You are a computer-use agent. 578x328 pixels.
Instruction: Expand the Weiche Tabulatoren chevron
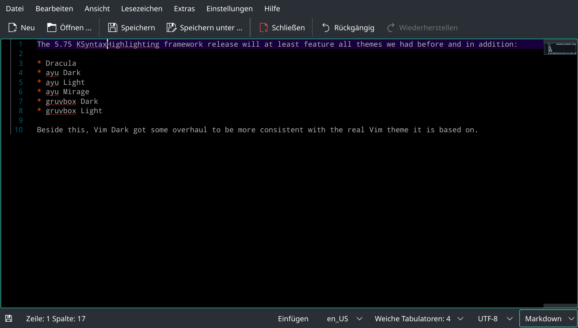tap(460, 319)
